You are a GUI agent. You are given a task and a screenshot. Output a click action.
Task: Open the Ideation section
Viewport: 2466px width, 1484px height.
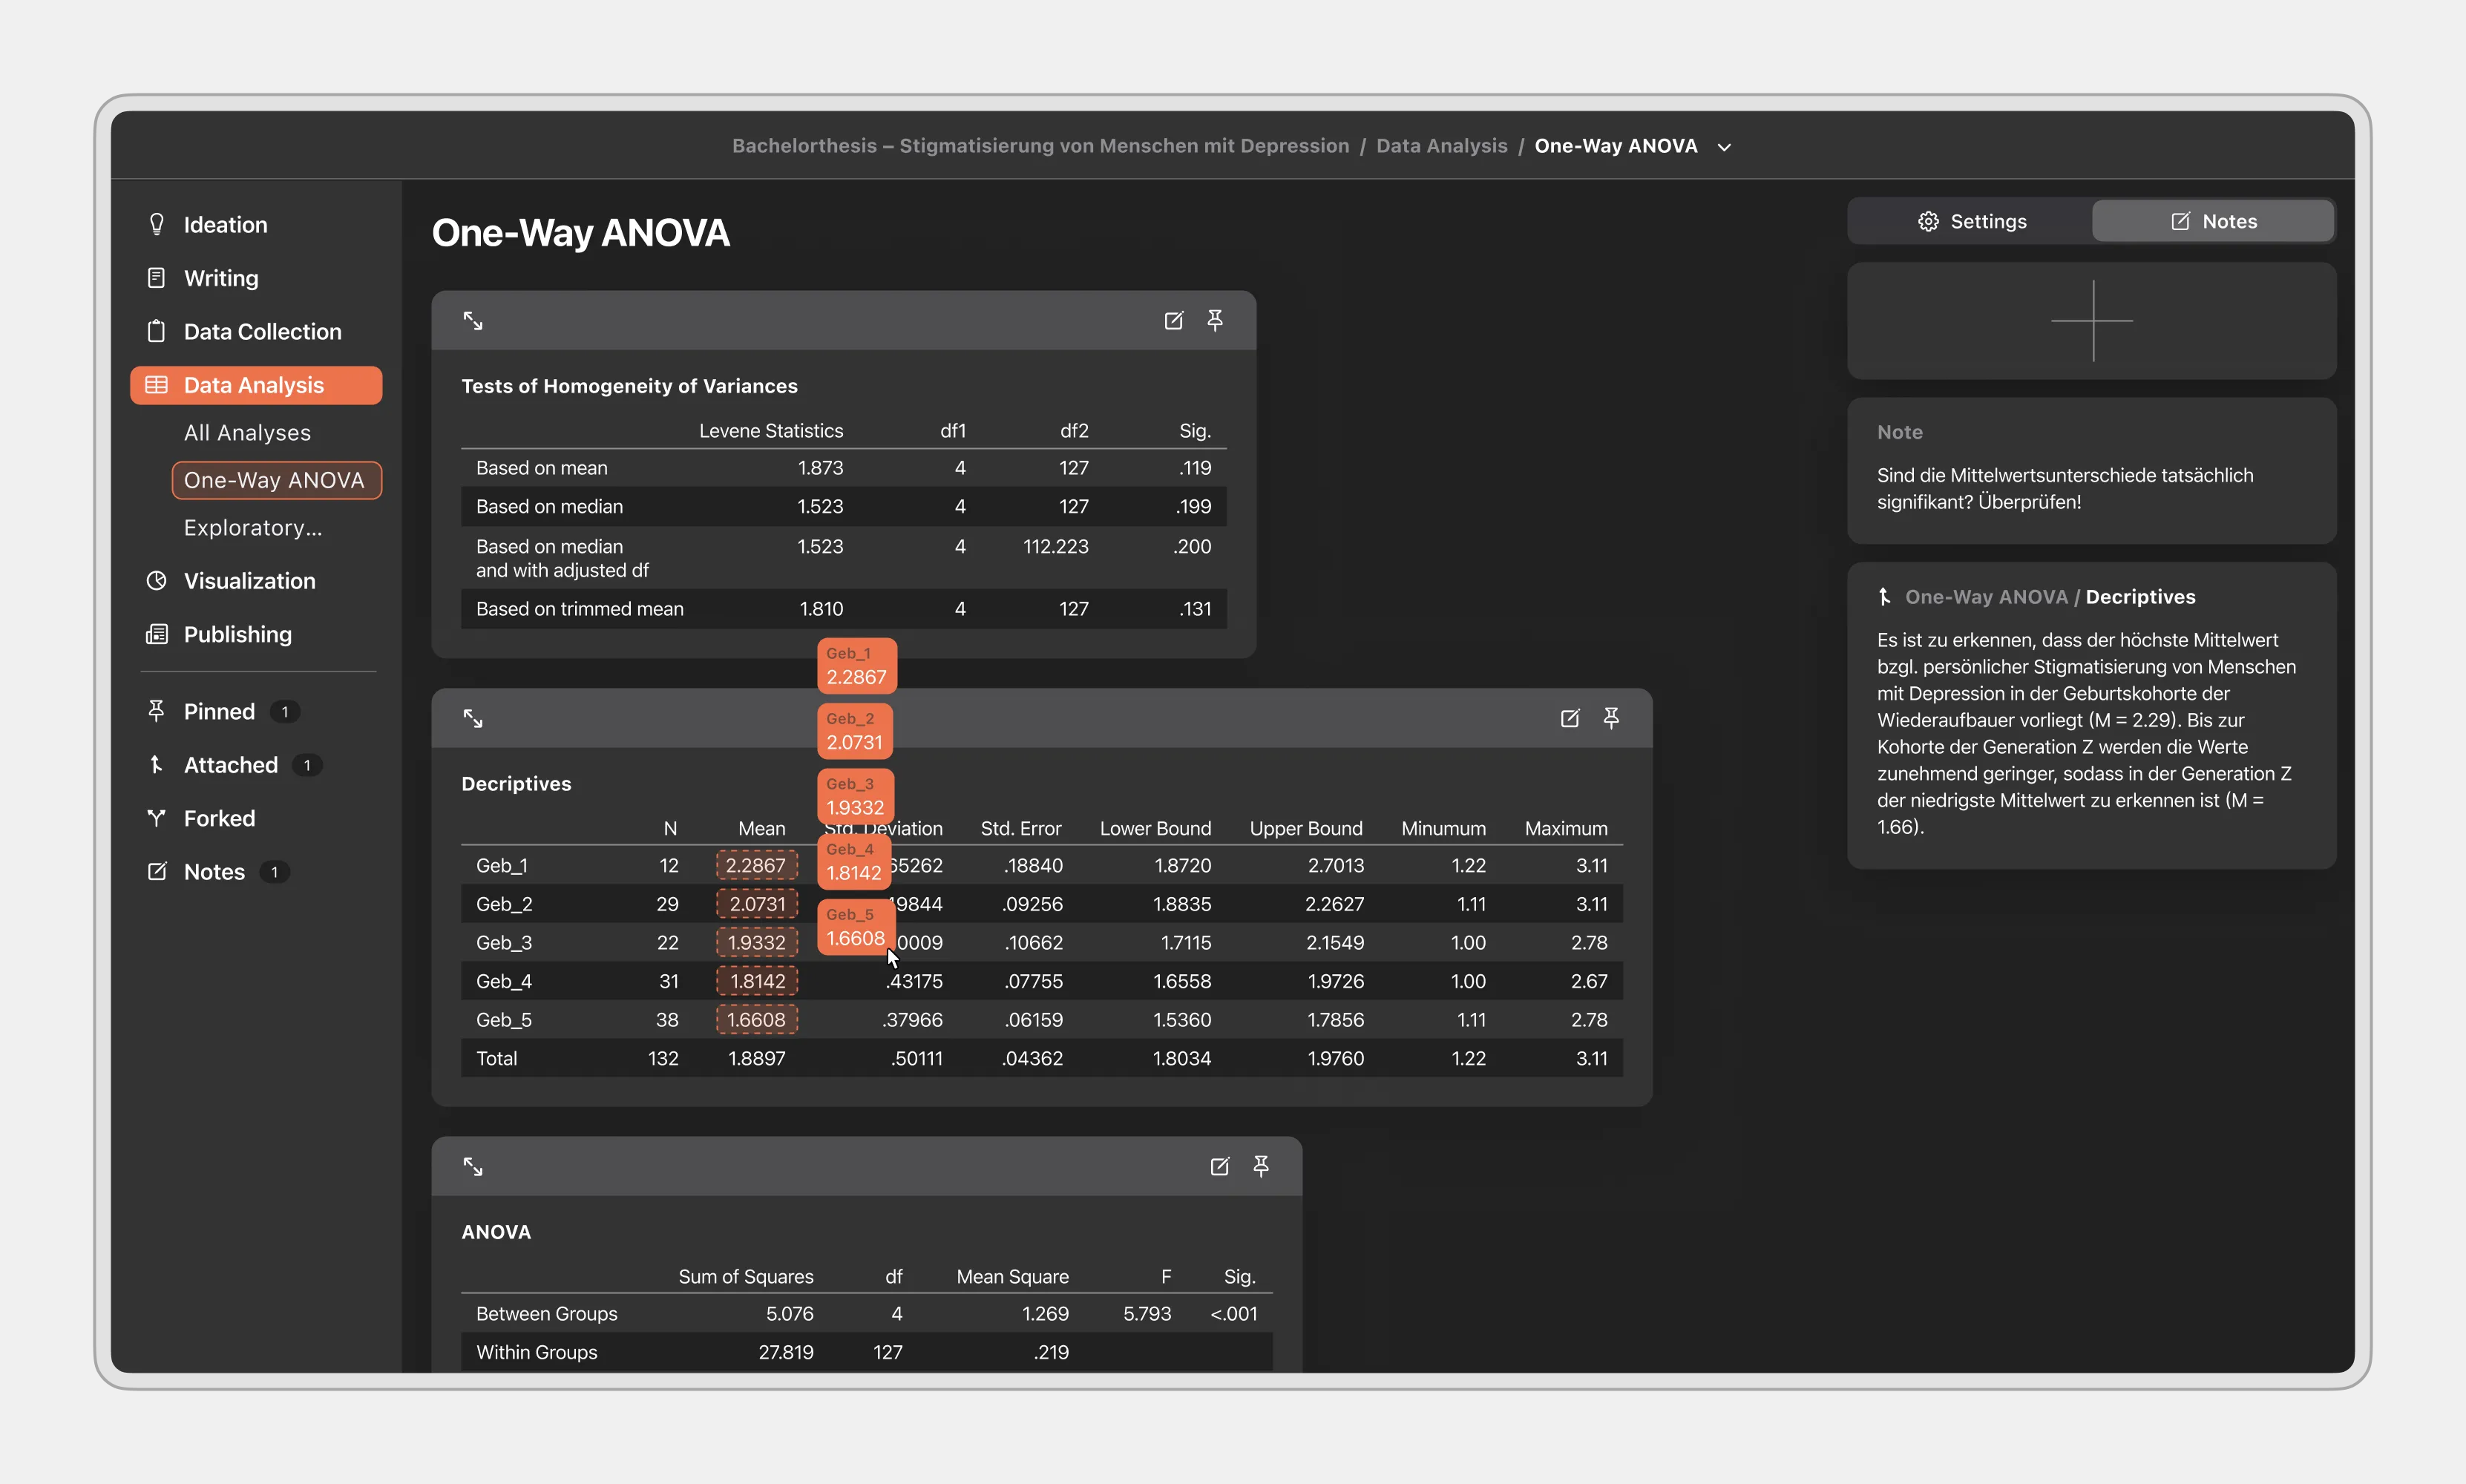click(225, 225)
